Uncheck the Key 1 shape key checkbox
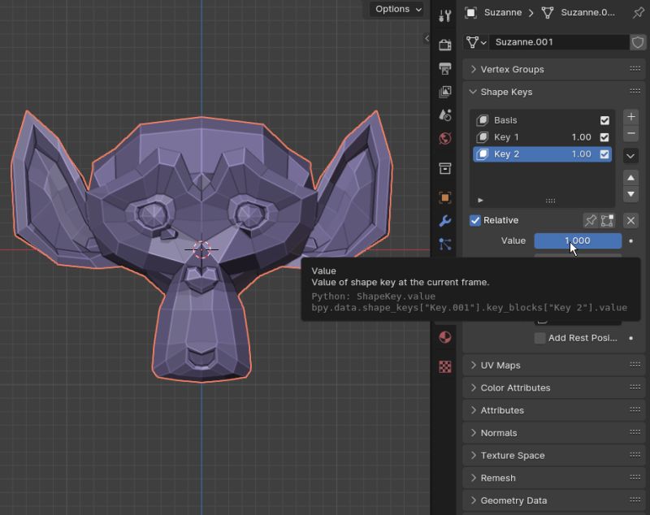 604,136
